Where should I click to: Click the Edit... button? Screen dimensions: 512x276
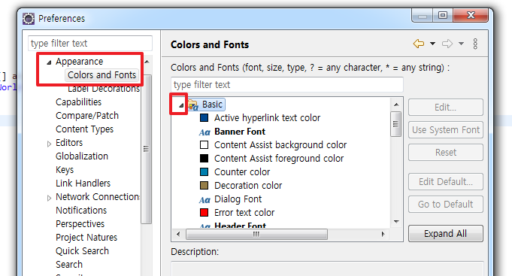click(x=445, y=107)
